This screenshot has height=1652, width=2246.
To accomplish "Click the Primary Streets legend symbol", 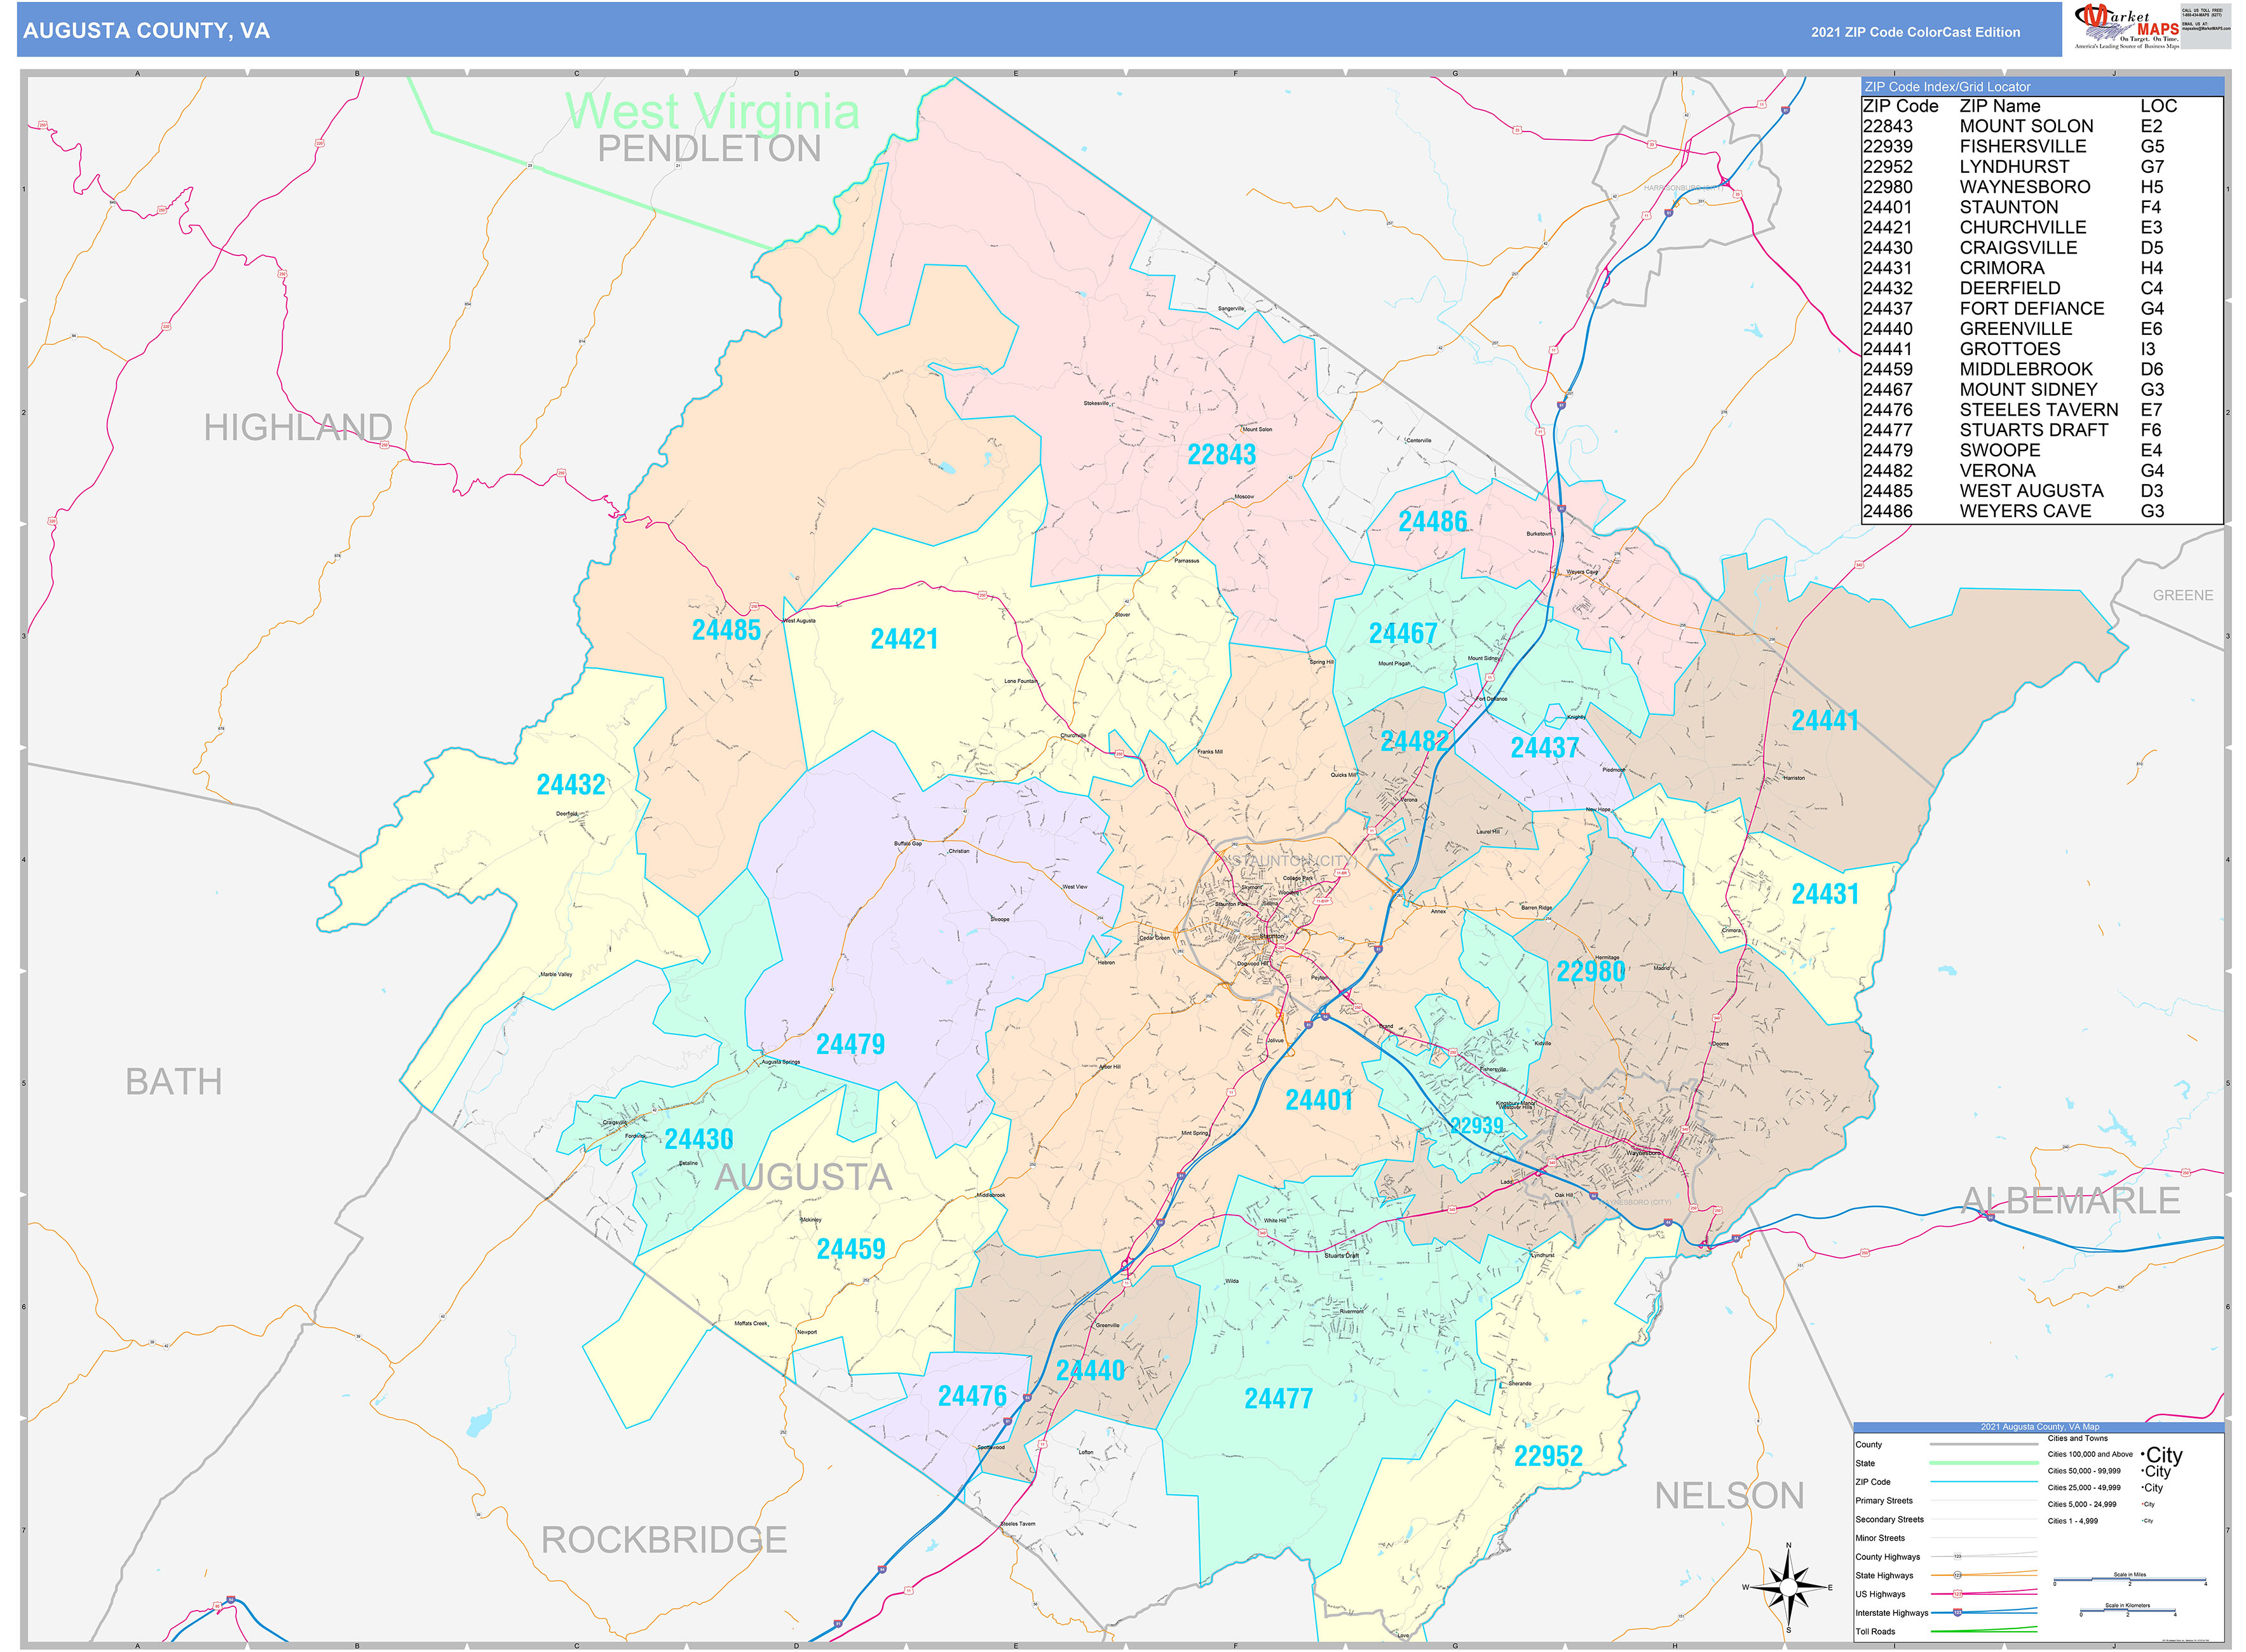I will (1984, 1501).
